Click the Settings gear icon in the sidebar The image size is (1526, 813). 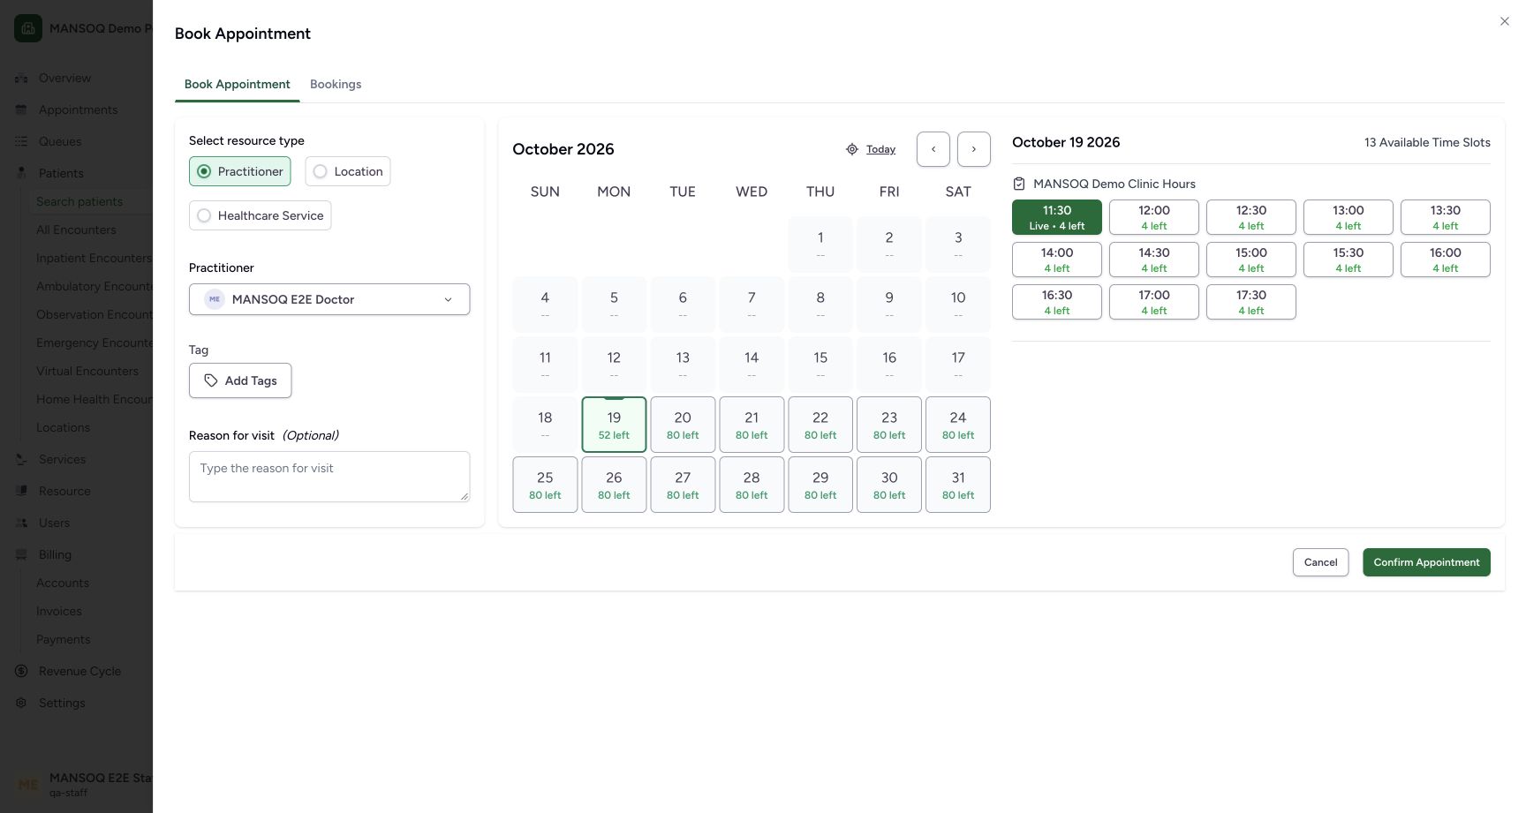pos(21,703)
